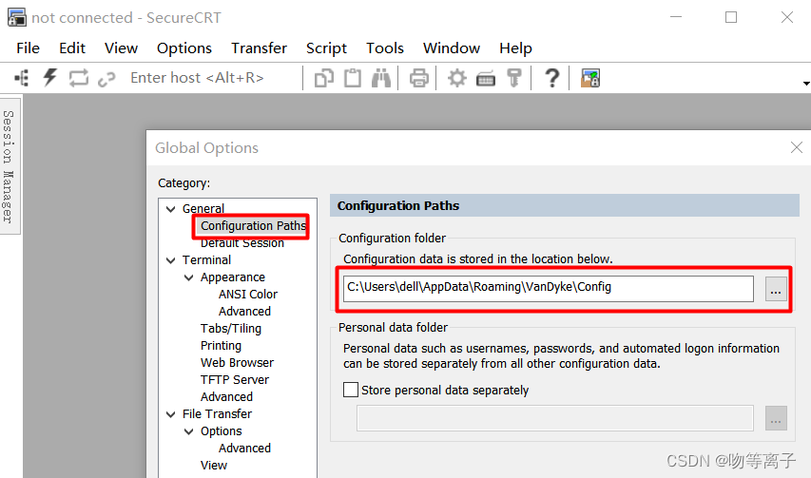Select the General category label
Image resolution: width=811 pixels, height=478 pixels.
pos(203,209)
